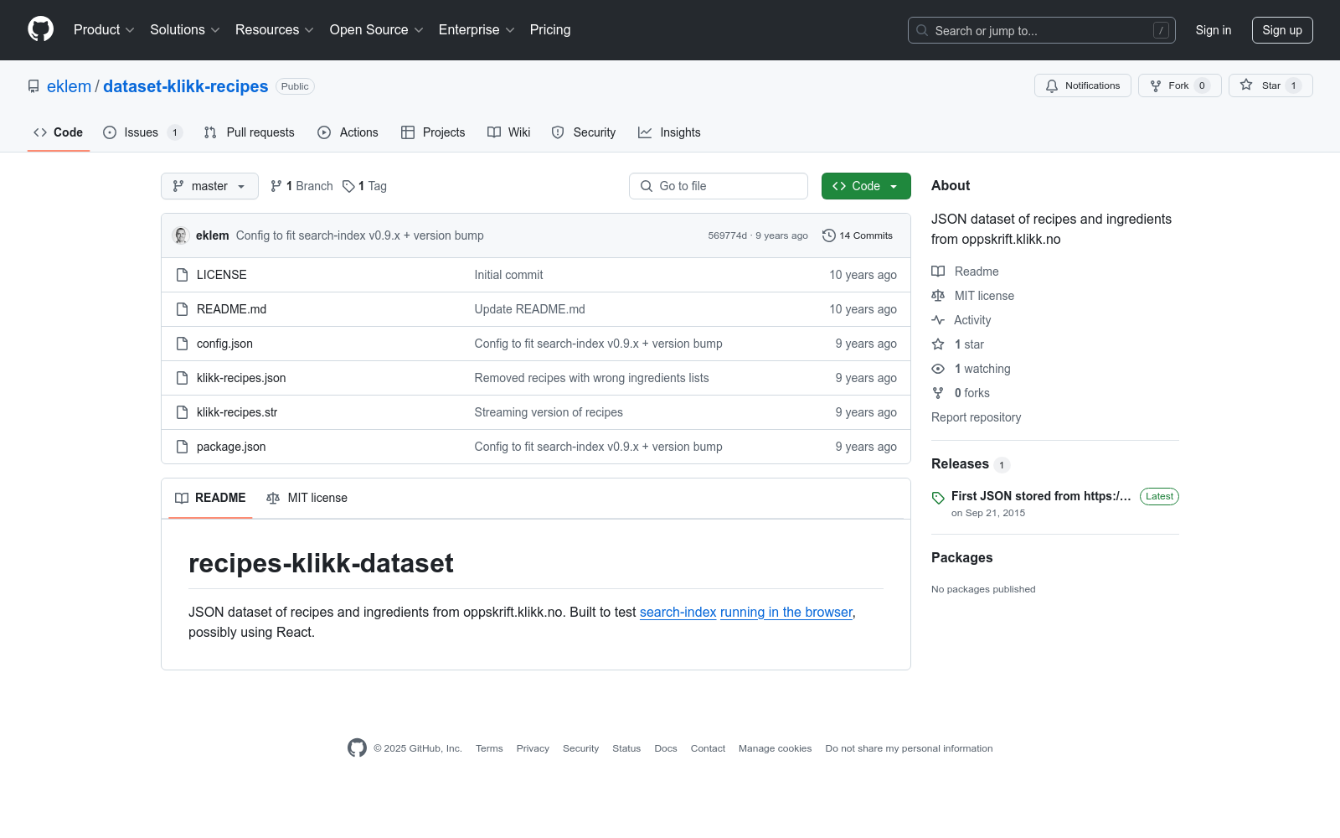This screenshot has width=1340, height=838.
Task: Click the pulse icon beside Activity
Action: (x=938, y=320)
